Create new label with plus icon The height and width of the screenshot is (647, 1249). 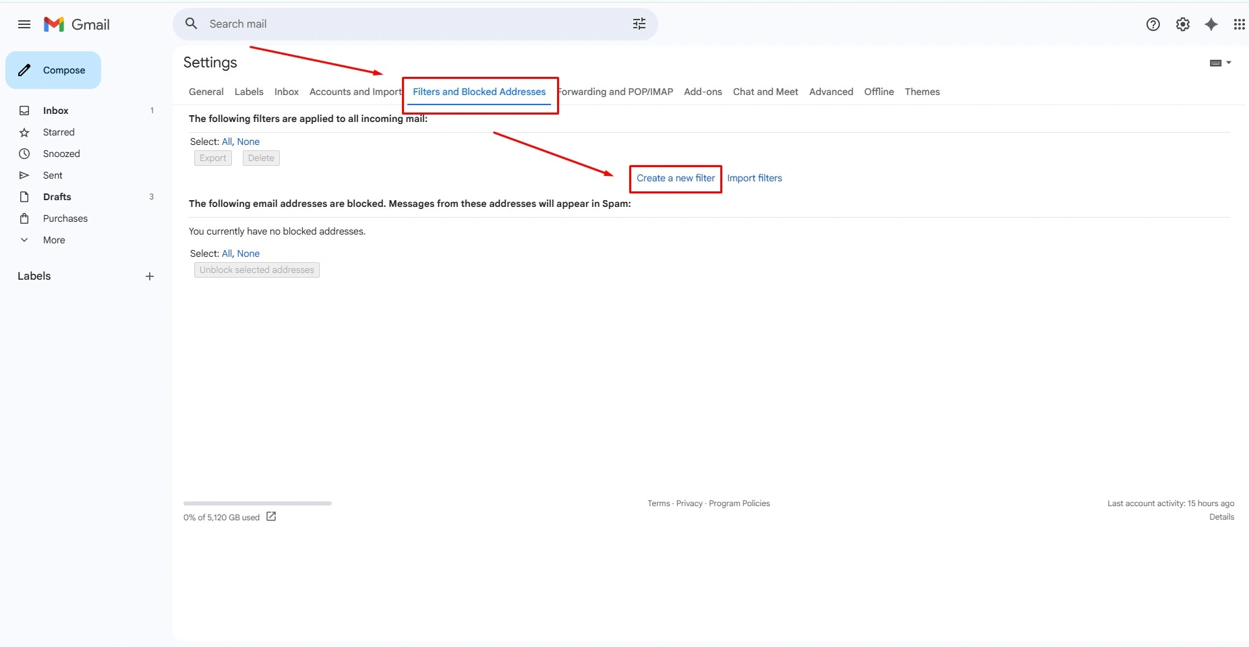150,276
